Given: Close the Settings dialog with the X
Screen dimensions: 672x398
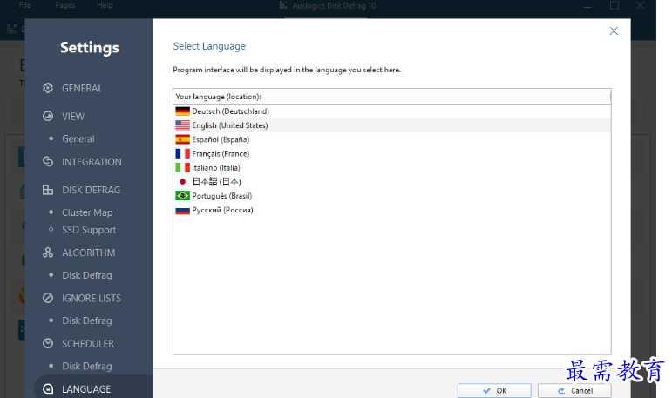Looking at the screenshot, I should point(614,30).
